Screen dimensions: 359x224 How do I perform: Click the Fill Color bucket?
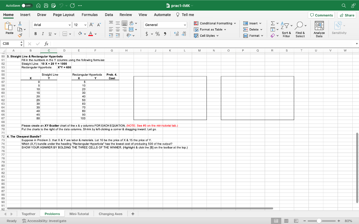[x=80, y=34]
